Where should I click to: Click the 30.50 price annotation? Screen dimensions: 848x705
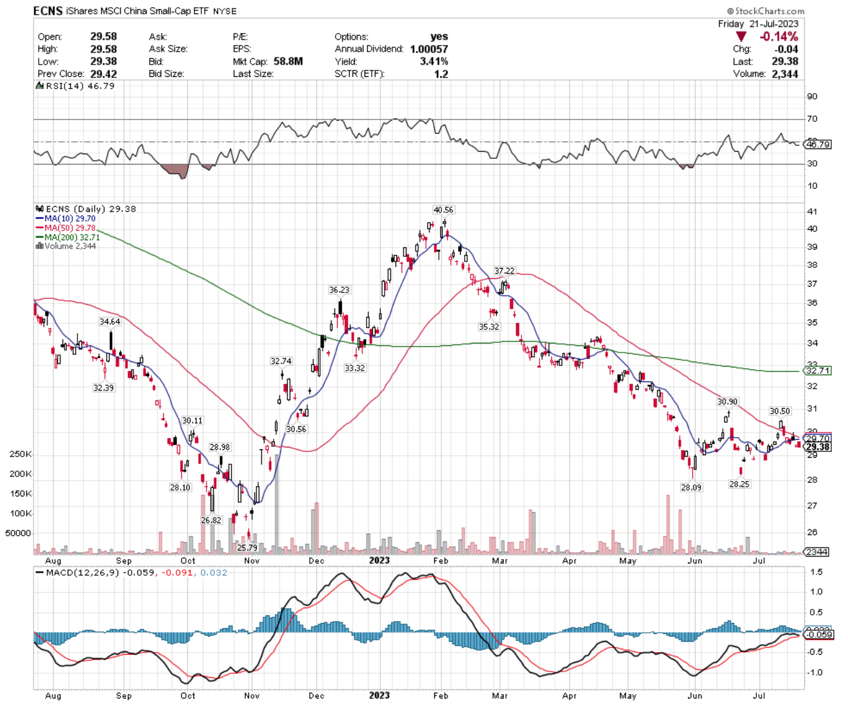click(x=780, y=411)
